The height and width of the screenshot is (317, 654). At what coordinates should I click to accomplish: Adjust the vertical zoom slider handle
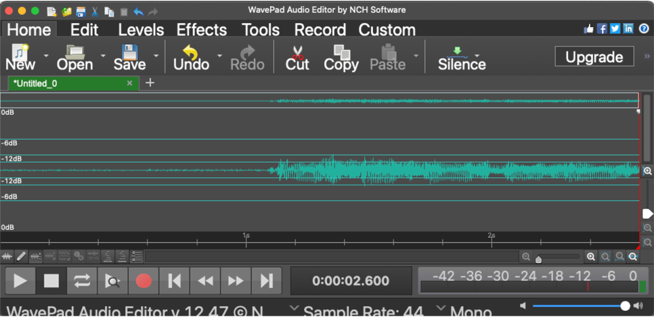(647, 214)
